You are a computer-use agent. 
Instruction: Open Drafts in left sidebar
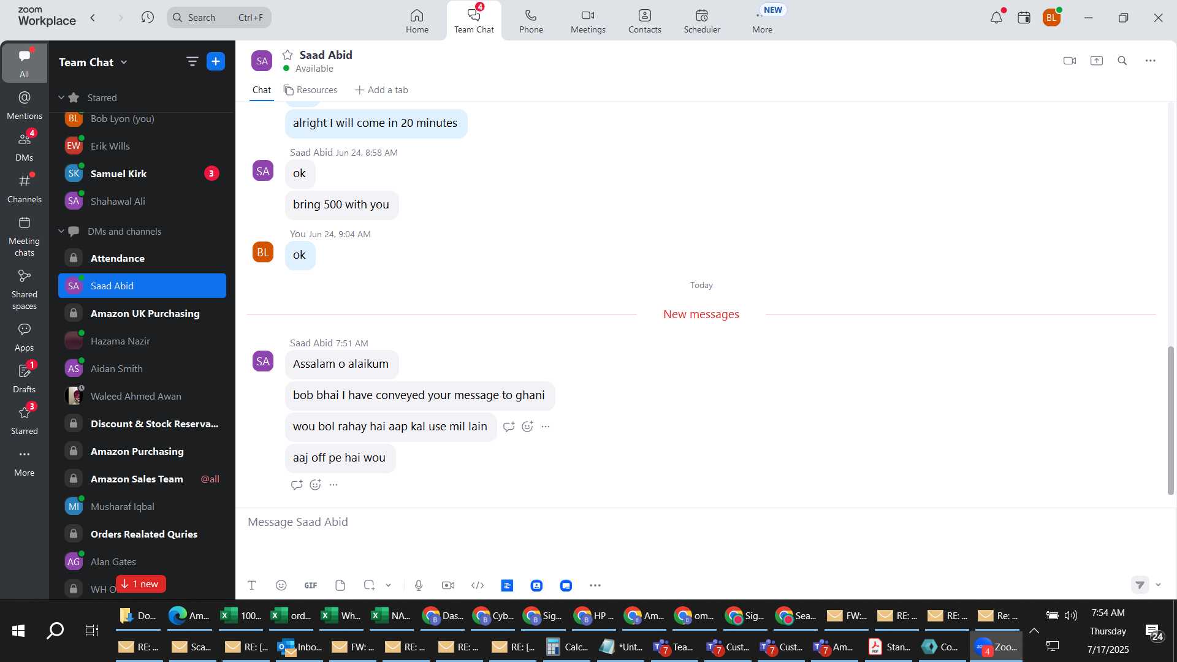[25, 379]
